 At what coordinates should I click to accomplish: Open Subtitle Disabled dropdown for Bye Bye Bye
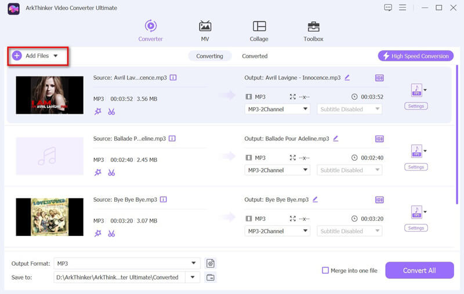pyautogui.click(x=350, y=231)
